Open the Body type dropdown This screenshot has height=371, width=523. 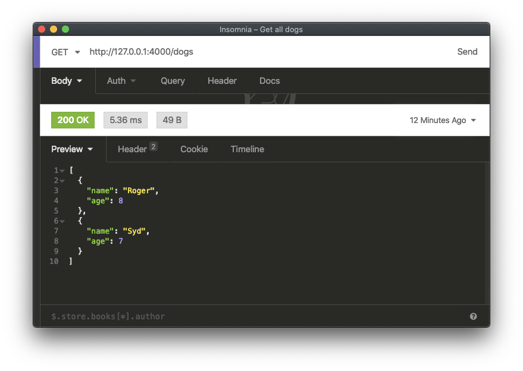(x=67, y=81)
